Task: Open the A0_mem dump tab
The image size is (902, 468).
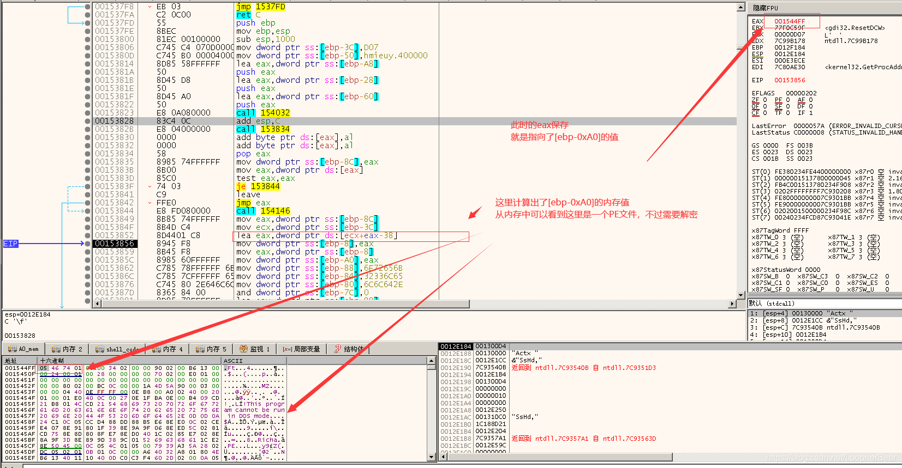Action: tap(23, 349)
